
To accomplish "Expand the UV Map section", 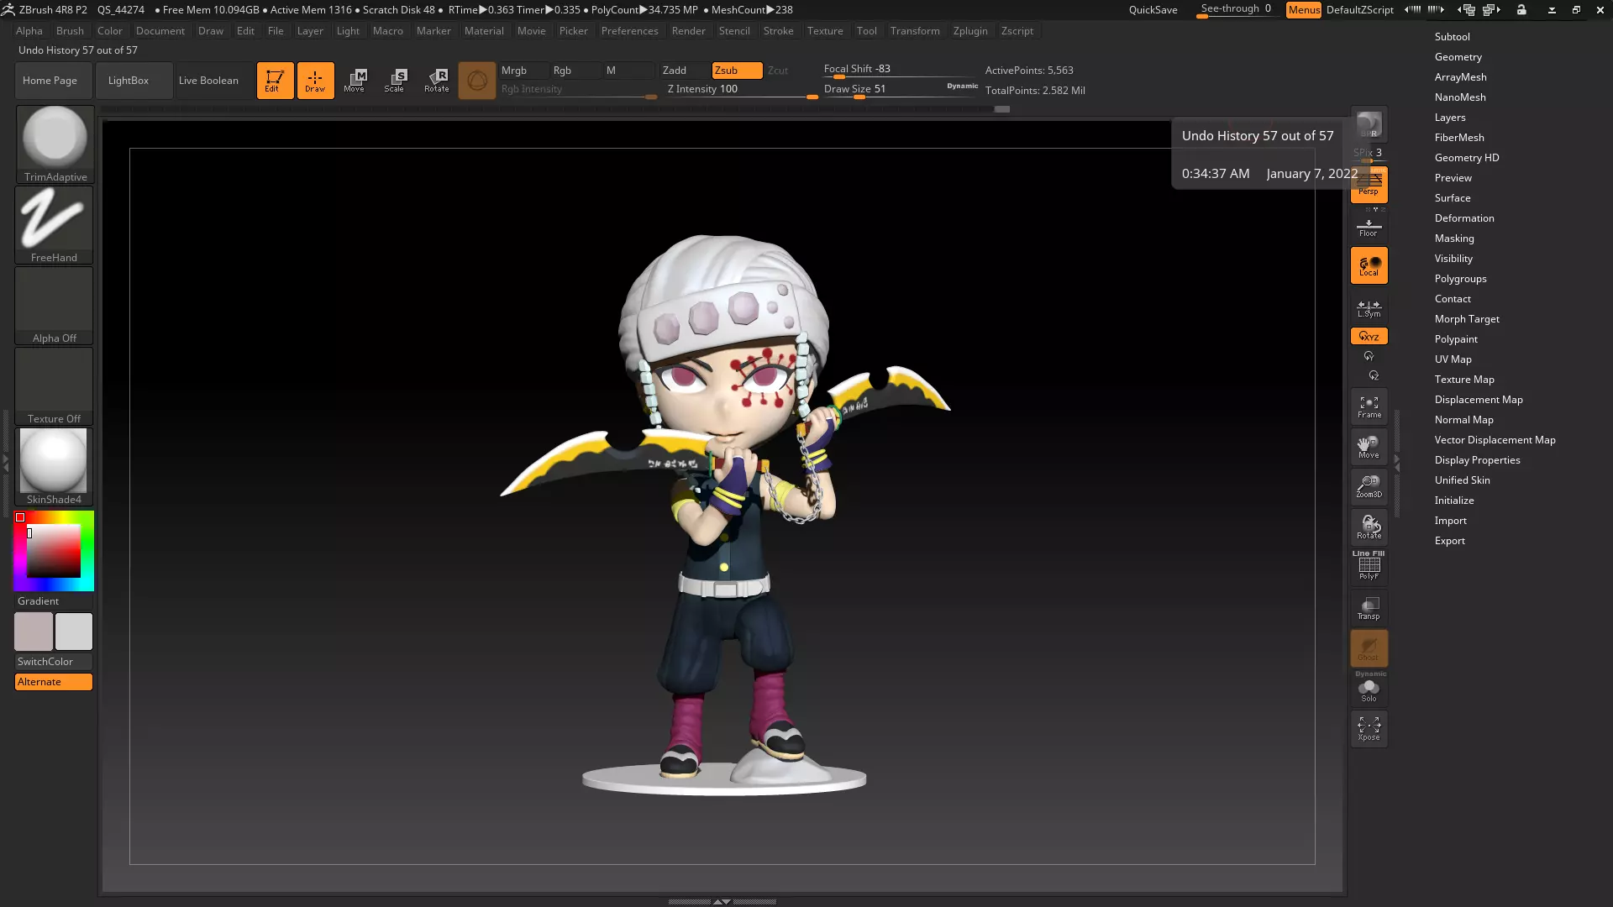I will (1453, 359).
